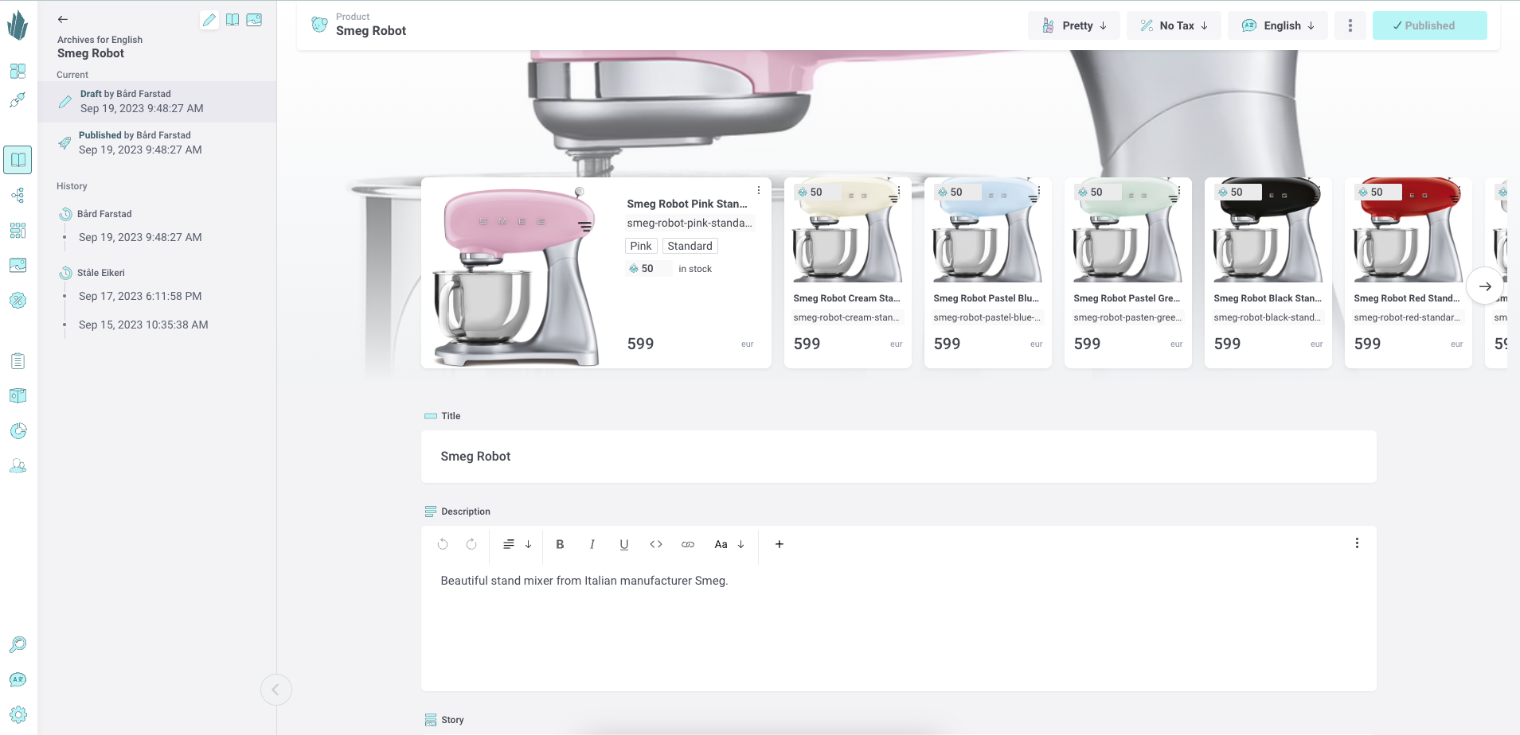
Task: Show next variants with the carousel arrow
Action: point(1485,286)
